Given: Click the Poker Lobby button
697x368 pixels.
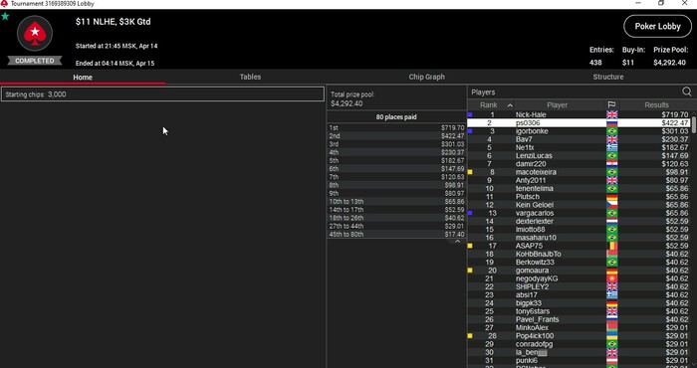Looking at the screenshot, I should click(657, 26).
